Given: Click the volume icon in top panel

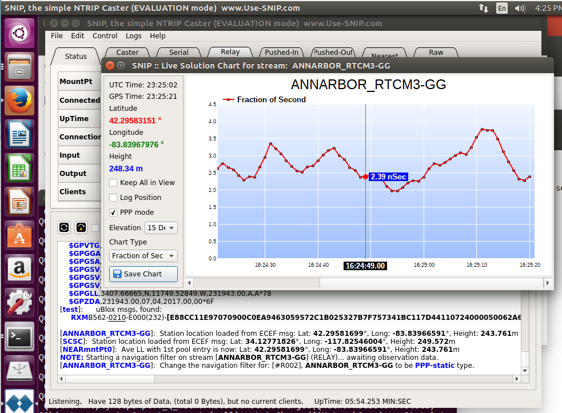Looking at the screenshot, I should coord(520,8).
